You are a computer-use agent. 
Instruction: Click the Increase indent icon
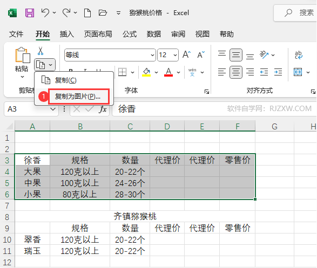click(x=278, y=72)
